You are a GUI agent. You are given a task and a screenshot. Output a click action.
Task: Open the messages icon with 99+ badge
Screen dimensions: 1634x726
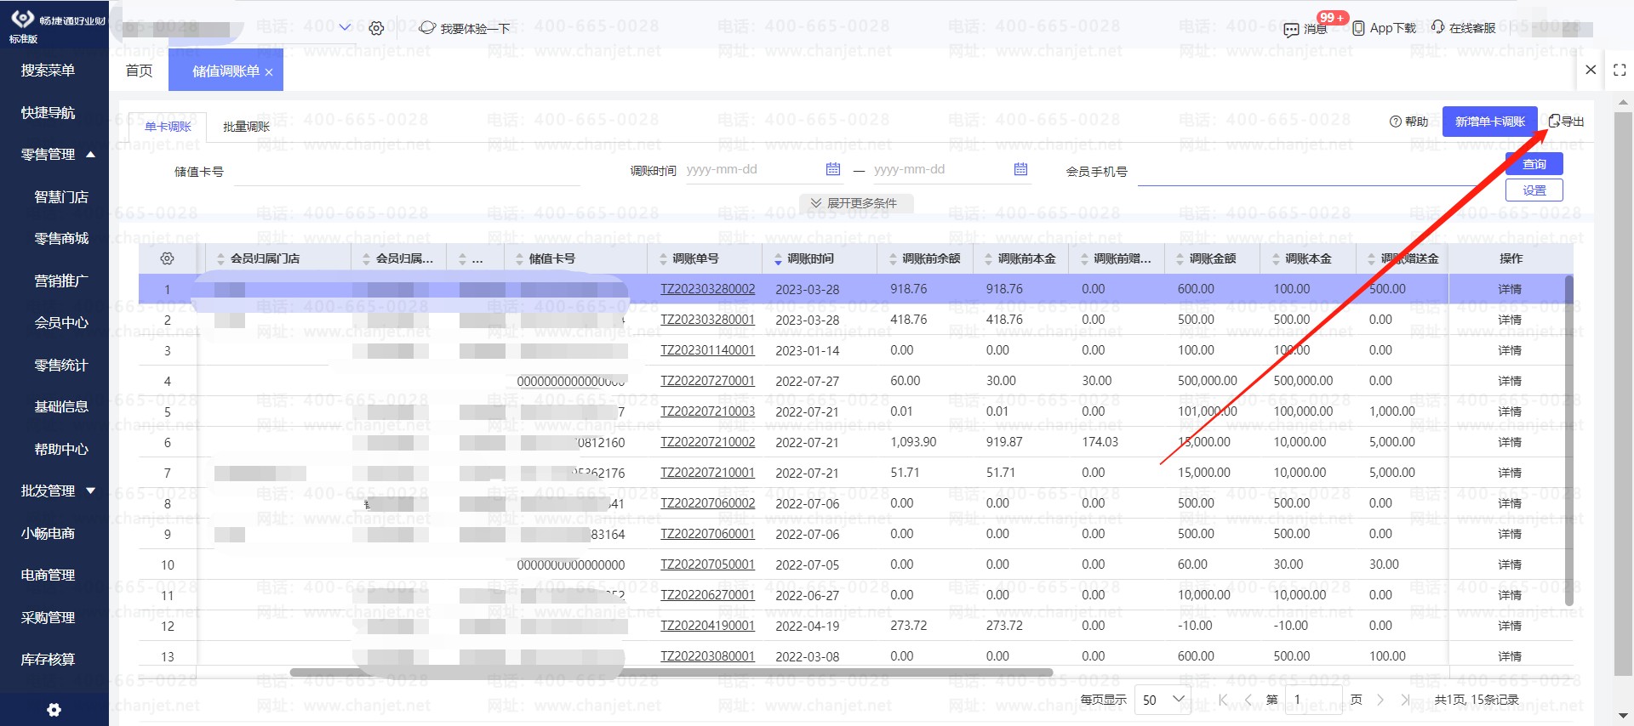click(x=1291, y=29)
